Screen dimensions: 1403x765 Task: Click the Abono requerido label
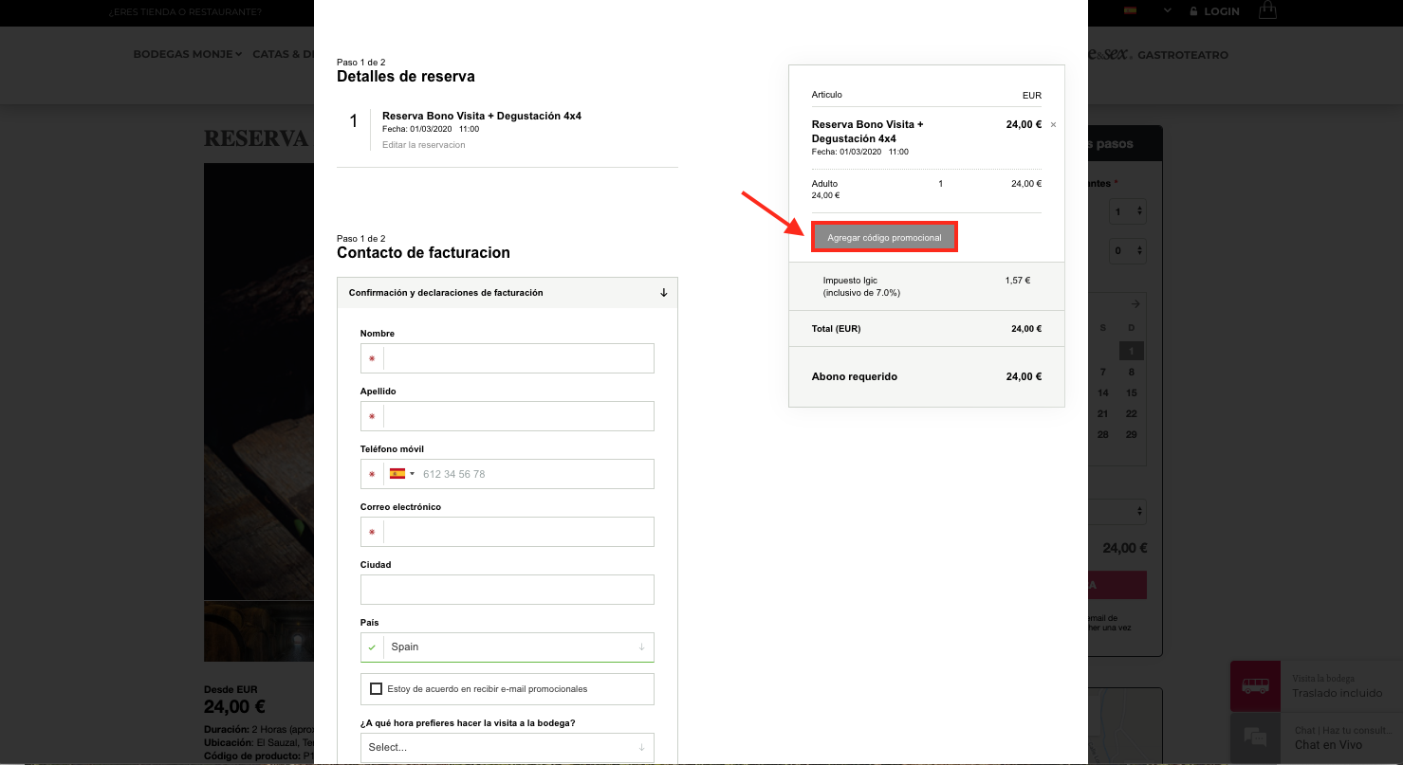(855, 376)
